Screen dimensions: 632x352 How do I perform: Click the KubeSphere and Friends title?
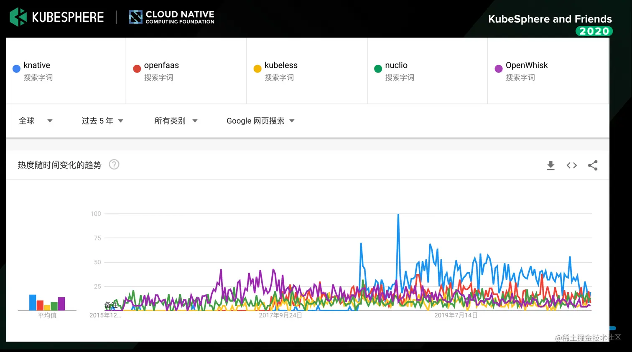(550, 19)
